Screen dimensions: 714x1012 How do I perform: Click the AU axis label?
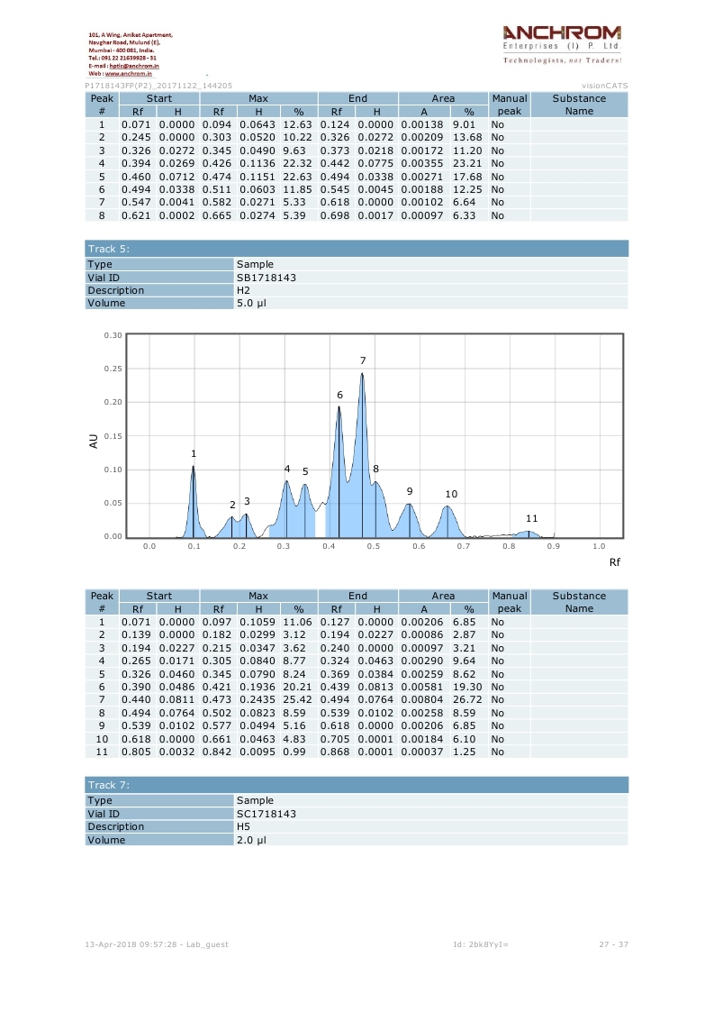93,442
